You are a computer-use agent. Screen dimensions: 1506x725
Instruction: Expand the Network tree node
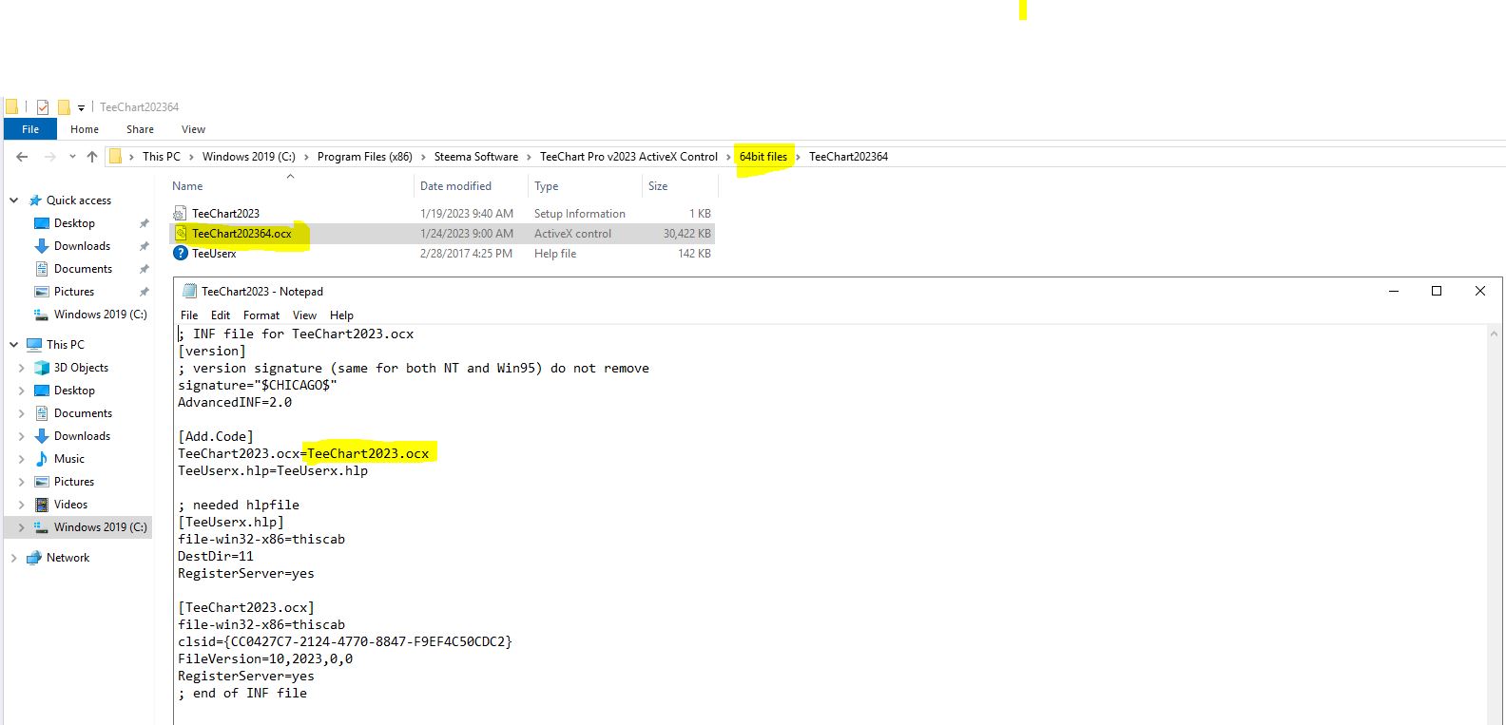[x=13, y=558]
